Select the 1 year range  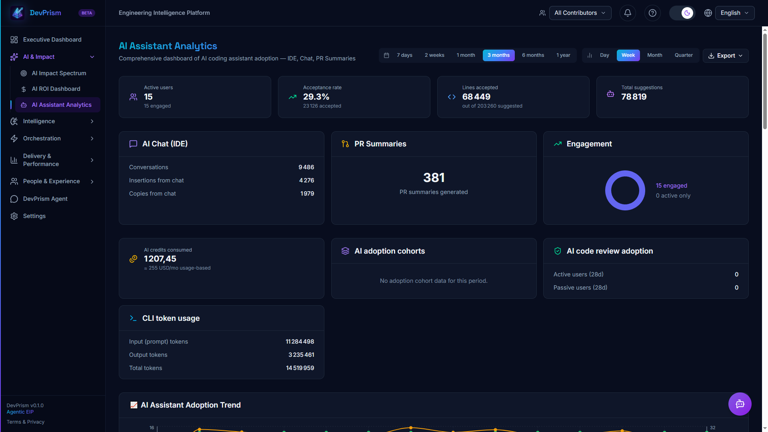coord(563,55)
